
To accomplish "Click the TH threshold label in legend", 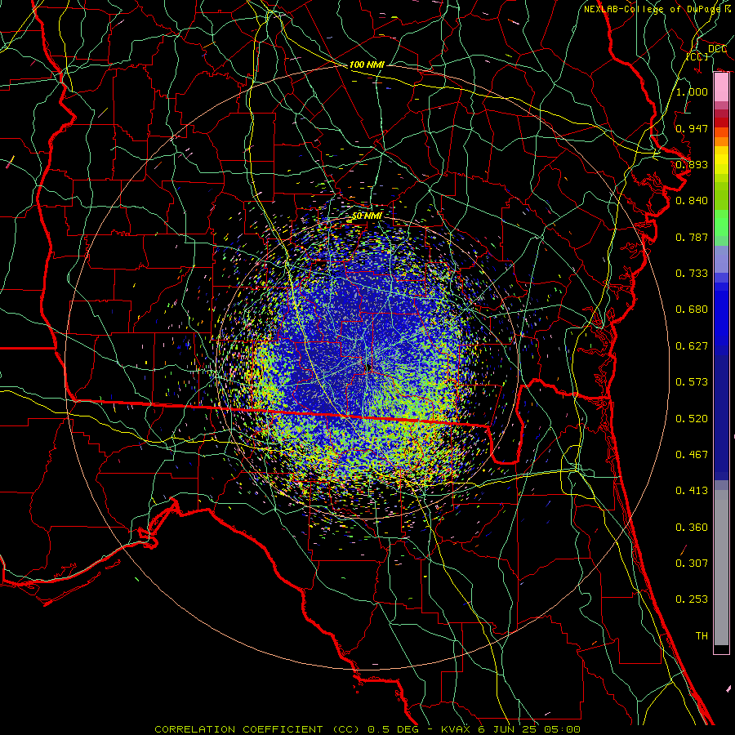I will (702, 636).
